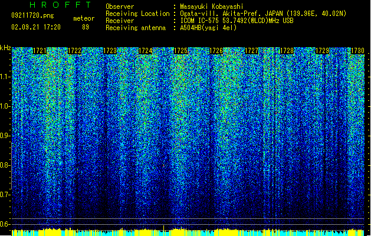Click time marker 1723
The height and width of the screenshot is (236, 371).
110,51
